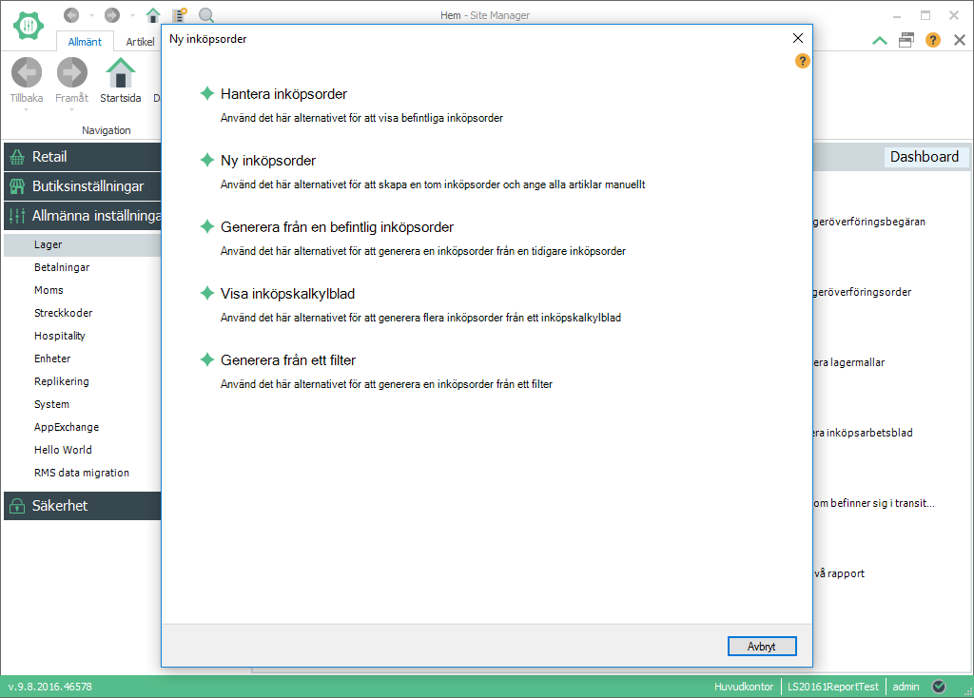Click the checkmark status icon in status bar
Screen dimensions: 974x698
[x=939, y=687]
